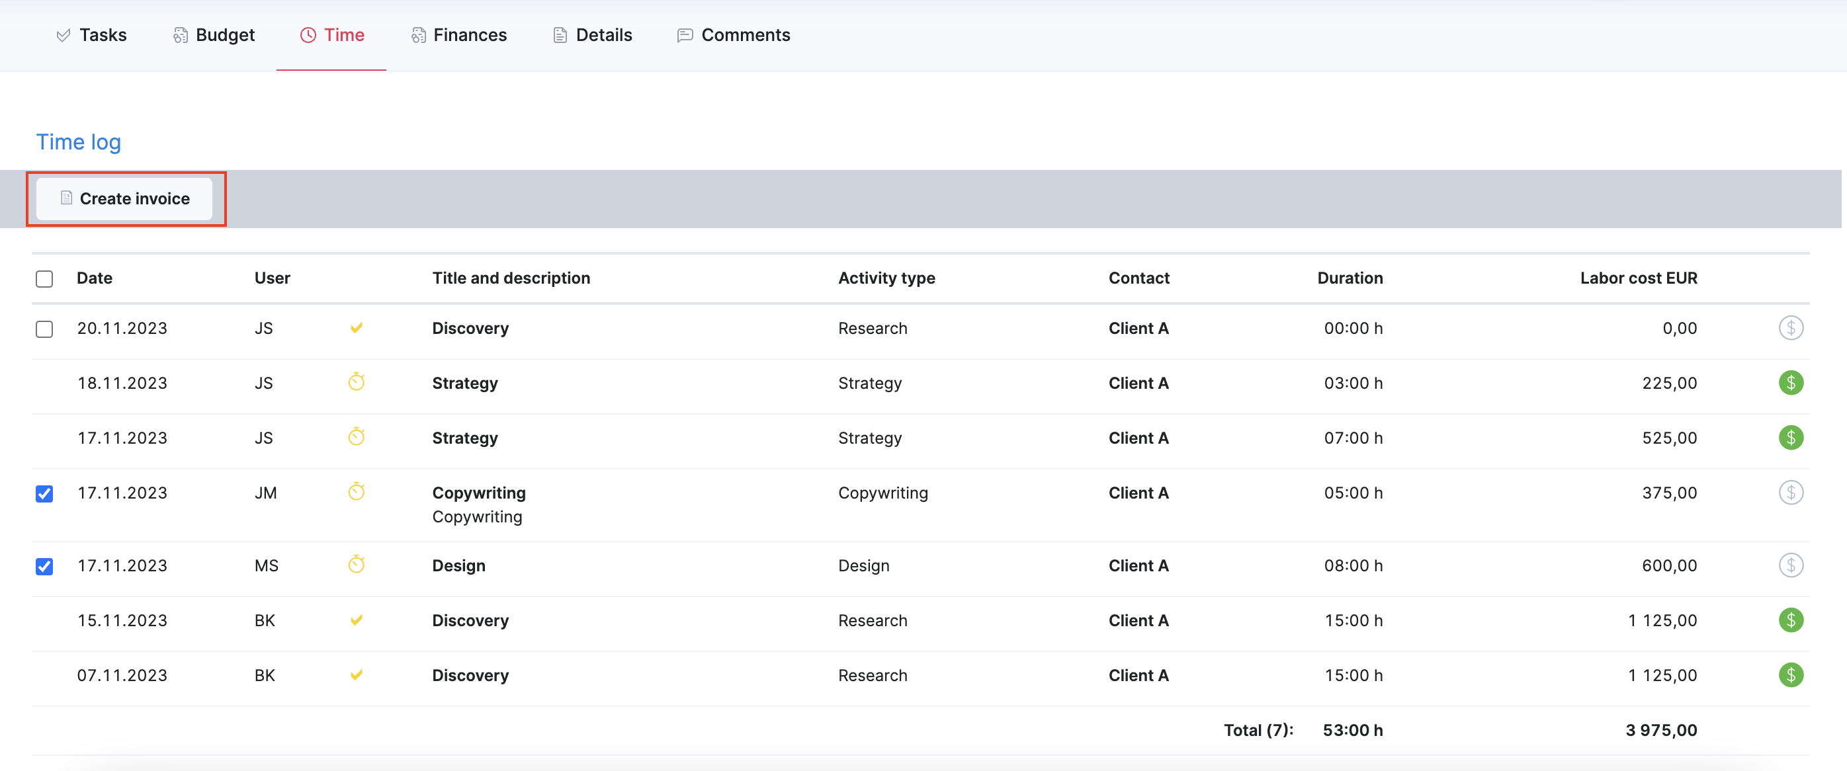Switch to the Budget tab
The width and height of the screenshot is (1847, 771).
[213, 34]
